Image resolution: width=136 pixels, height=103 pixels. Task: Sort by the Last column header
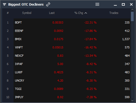point(52,13)
